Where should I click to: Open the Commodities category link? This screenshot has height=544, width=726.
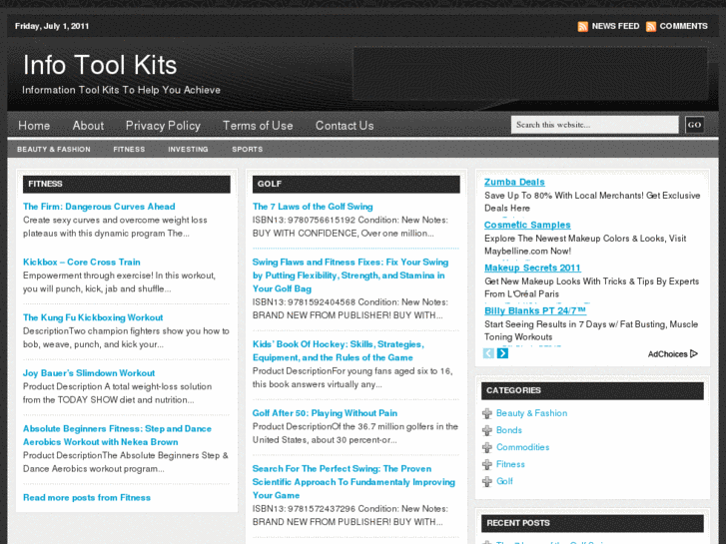tap(522, 447)
